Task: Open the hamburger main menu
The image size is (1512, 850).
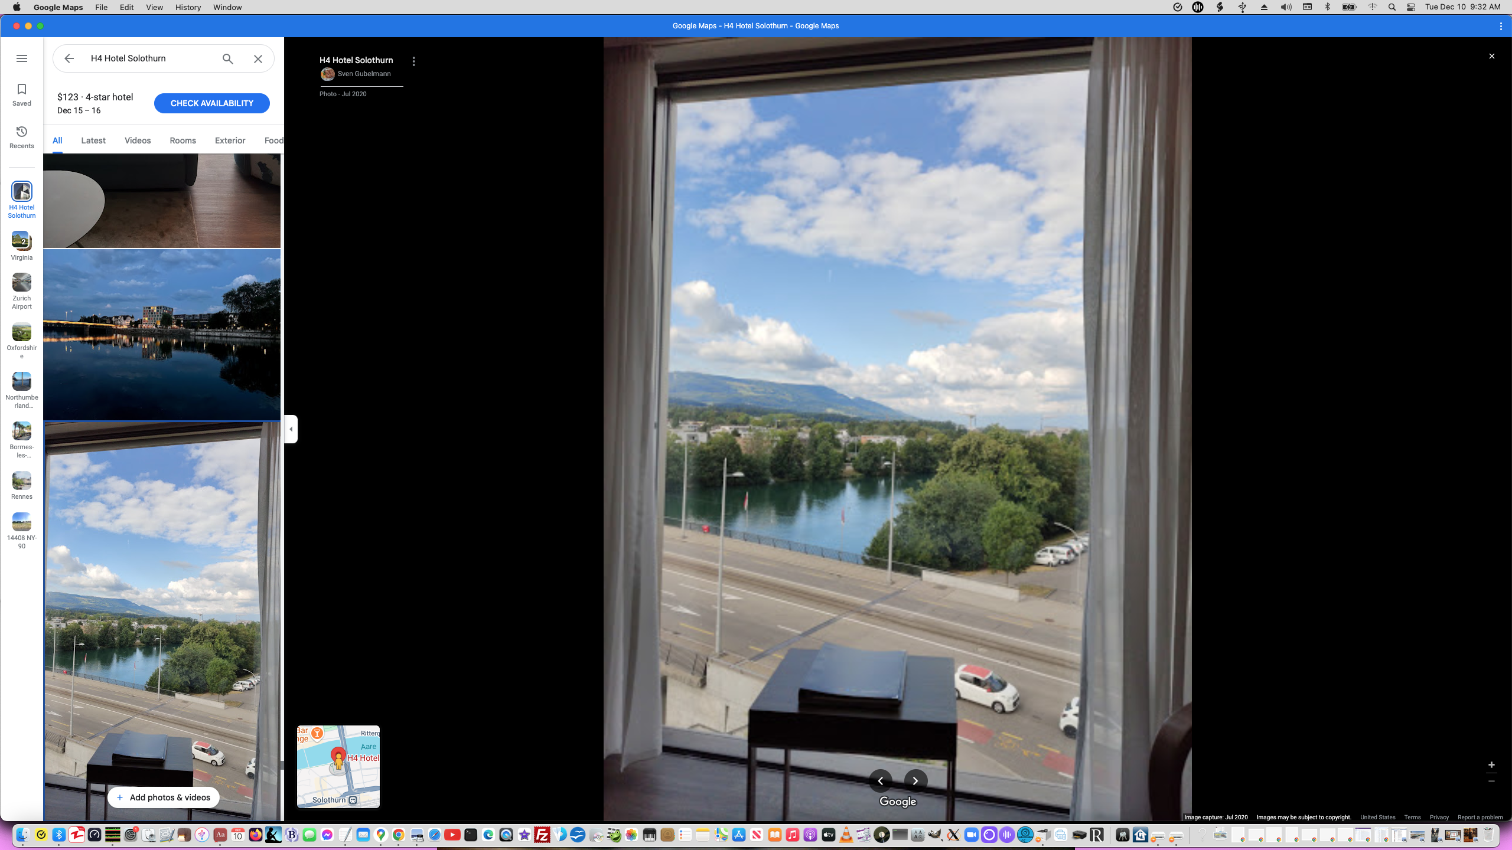Action: (x=22, y=58)
